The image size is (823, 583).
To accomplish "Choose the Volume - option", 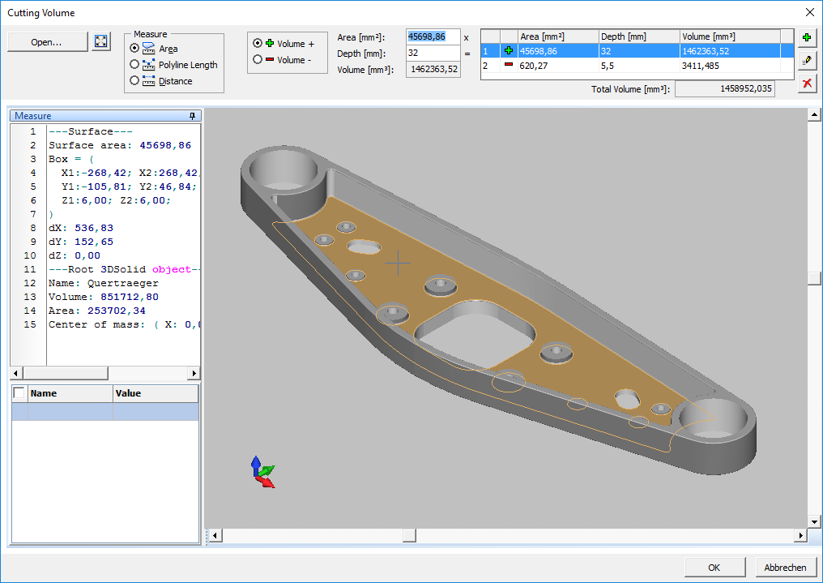I will 258,59.
